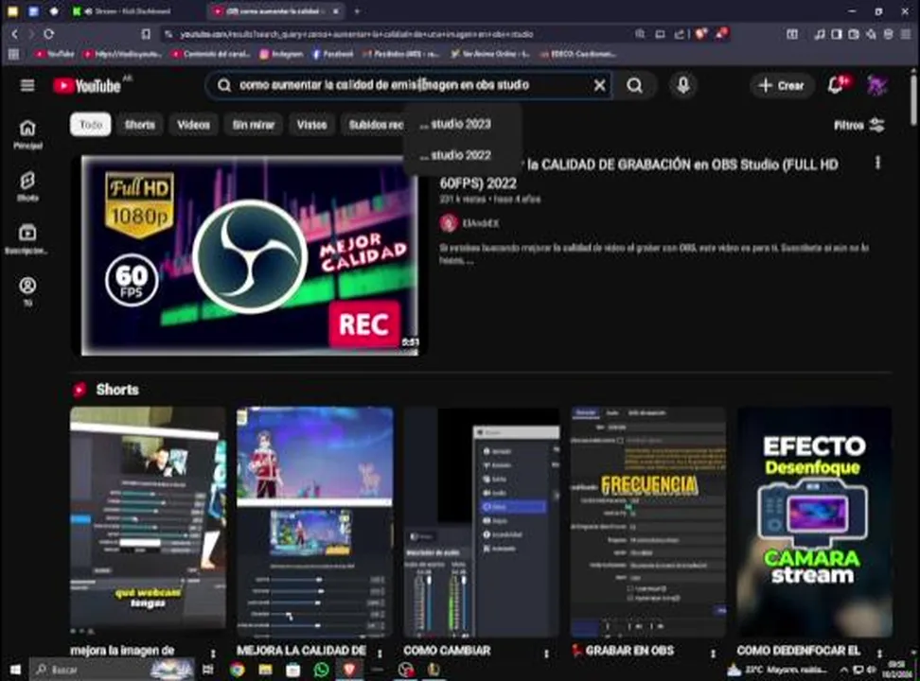Screen dimensions: 920x681
Task: Open options for 'mejora la imagen de' short
Action: coord(213,653)
